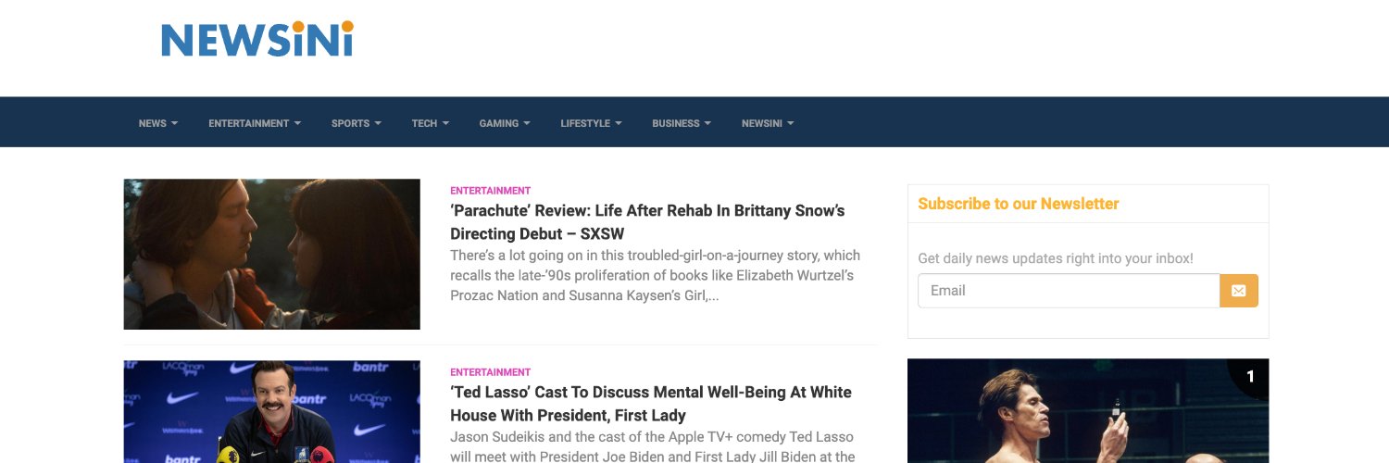Open the Ted Lasso press conference thumbnail
The width and height of the screenshot is (1389, 463).
point(272,412)
